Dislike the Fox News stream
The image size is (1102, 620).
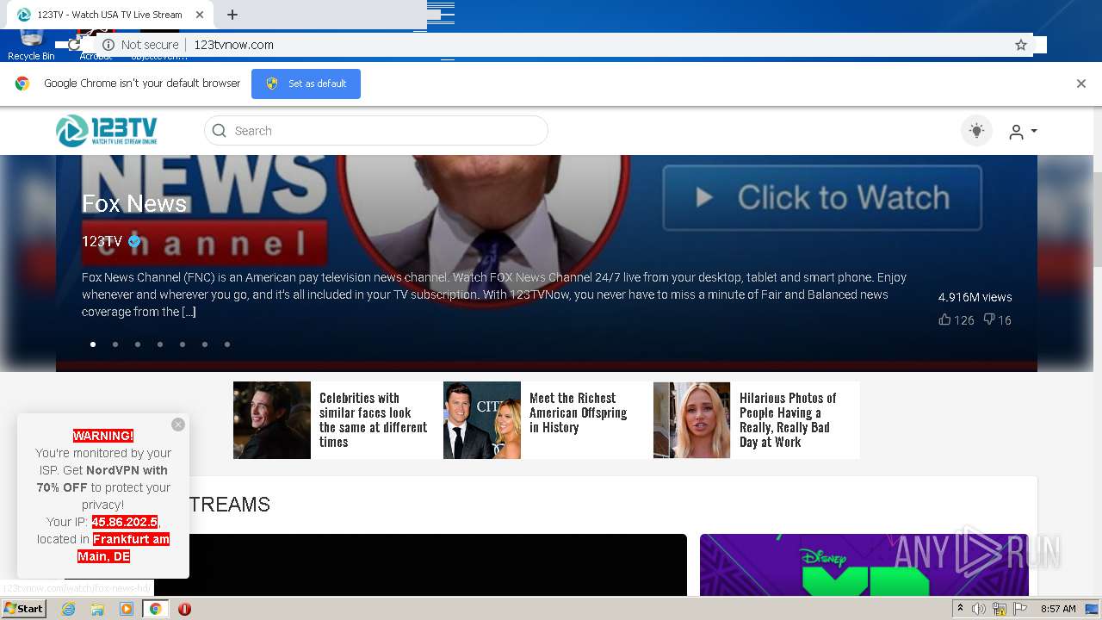(x=997, y=319)
